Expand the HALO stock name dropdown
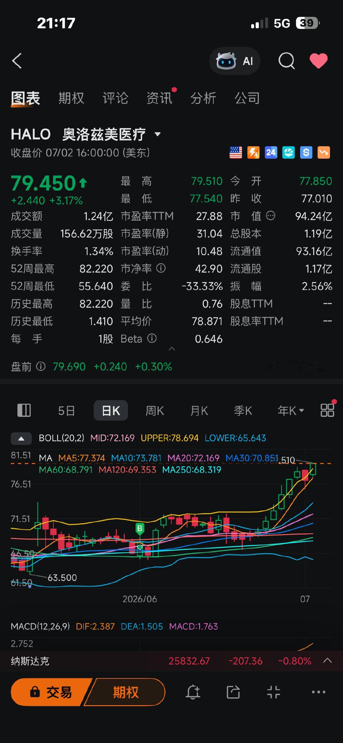Image resolution: width=343 pixels, height=743 pixels. [x=158, y=134]
